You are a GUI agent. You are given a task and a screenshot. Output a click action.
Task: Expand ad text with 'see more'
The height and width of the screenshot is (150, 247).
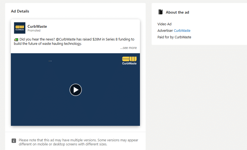[x=129, y=48]
